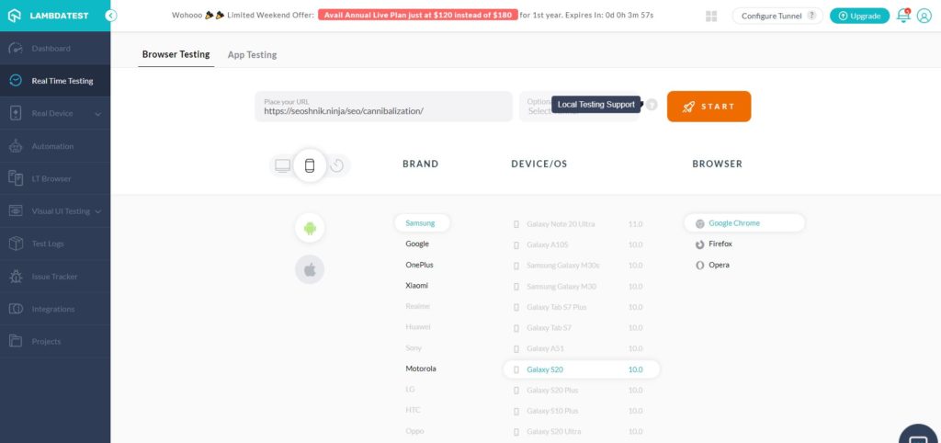This screenshot has height=443, width=941.
Task: Pick Galaxy S10 Plus device
Action: 581,411
